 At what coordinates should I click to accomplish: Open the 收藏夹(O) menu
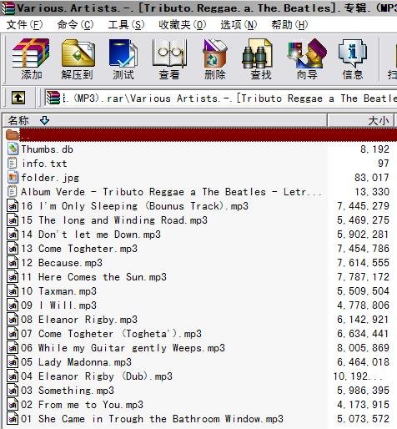183,25
